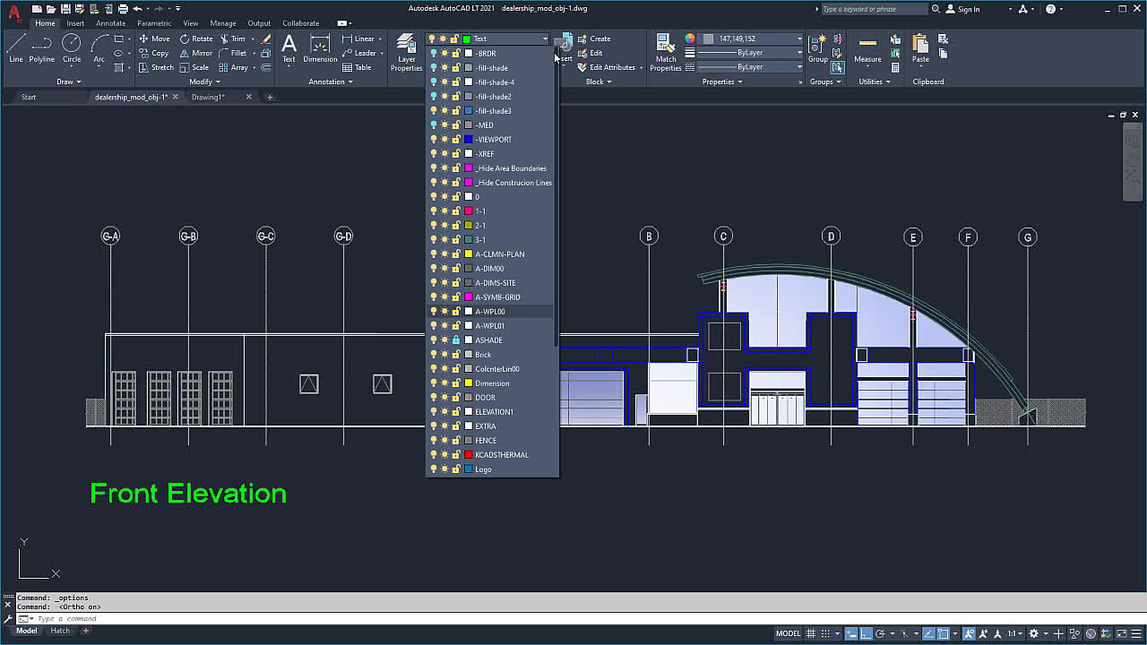Switch to the Annotate ribbon tab
The image size is (1147, 645).
tap(111, 23)
